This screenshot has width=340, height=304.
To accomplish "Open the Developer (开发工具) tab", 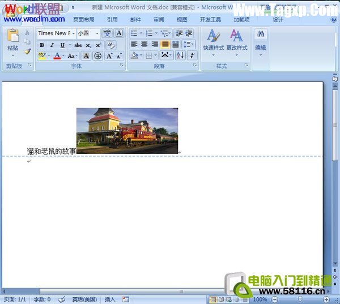I will point(210,20).
